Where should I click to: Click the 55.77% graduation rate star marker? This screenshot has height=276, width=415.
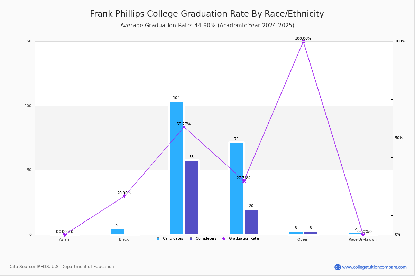coord(184,127)
